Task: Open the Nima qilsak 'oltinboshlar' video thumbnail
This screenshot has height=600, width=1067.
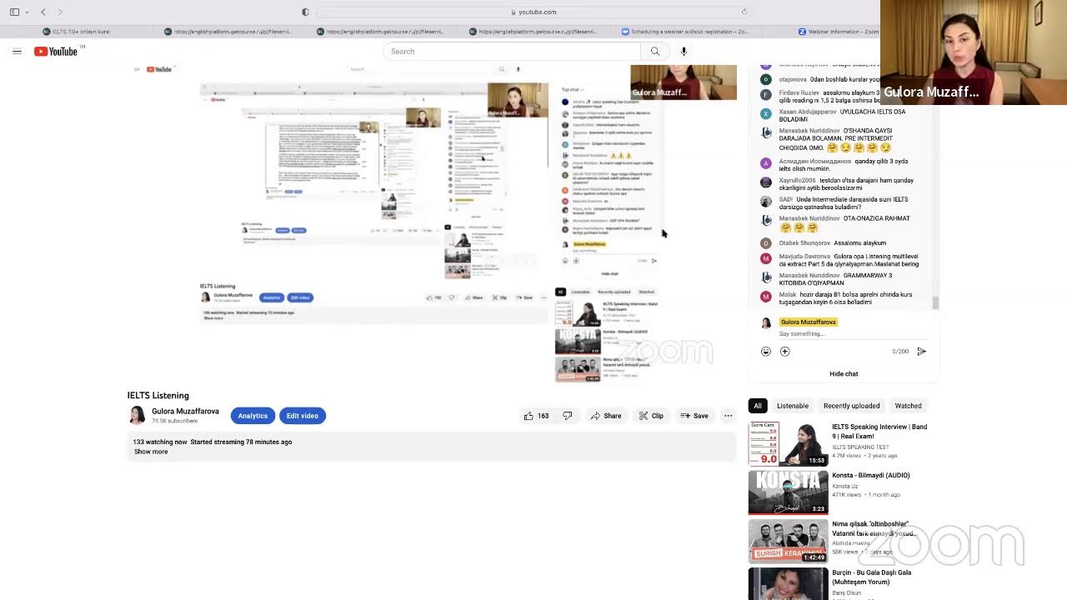Action: 788,540
